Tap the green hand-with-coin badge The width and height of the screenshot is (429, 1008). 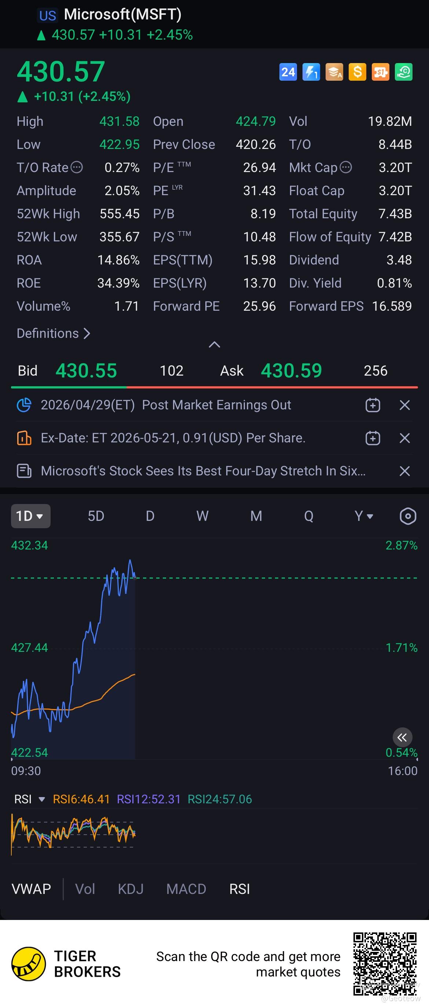(404, 72)
